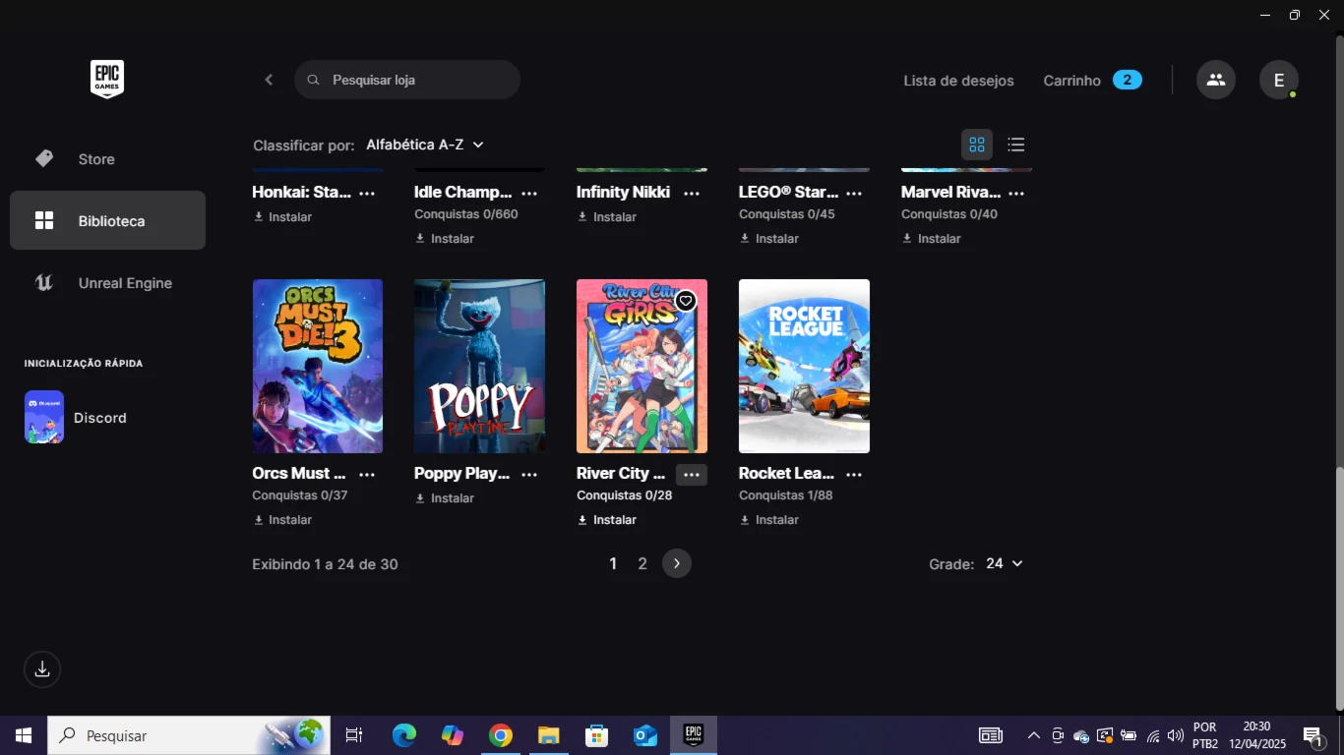The width and height of the screenshot is (1344, 755).
Task: Select page 1 of library
Action: (613, 563)
